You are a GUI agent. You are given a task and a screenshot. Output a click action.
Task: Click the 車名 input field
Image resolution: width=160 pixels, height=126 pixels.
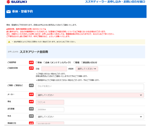50,102
